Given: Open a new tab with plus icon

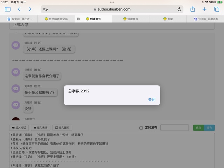Looking at the screenshot, I should [205, 9].
